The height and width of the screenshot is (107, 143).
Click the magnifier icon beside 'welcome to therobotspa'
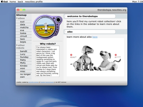point(65,16)
